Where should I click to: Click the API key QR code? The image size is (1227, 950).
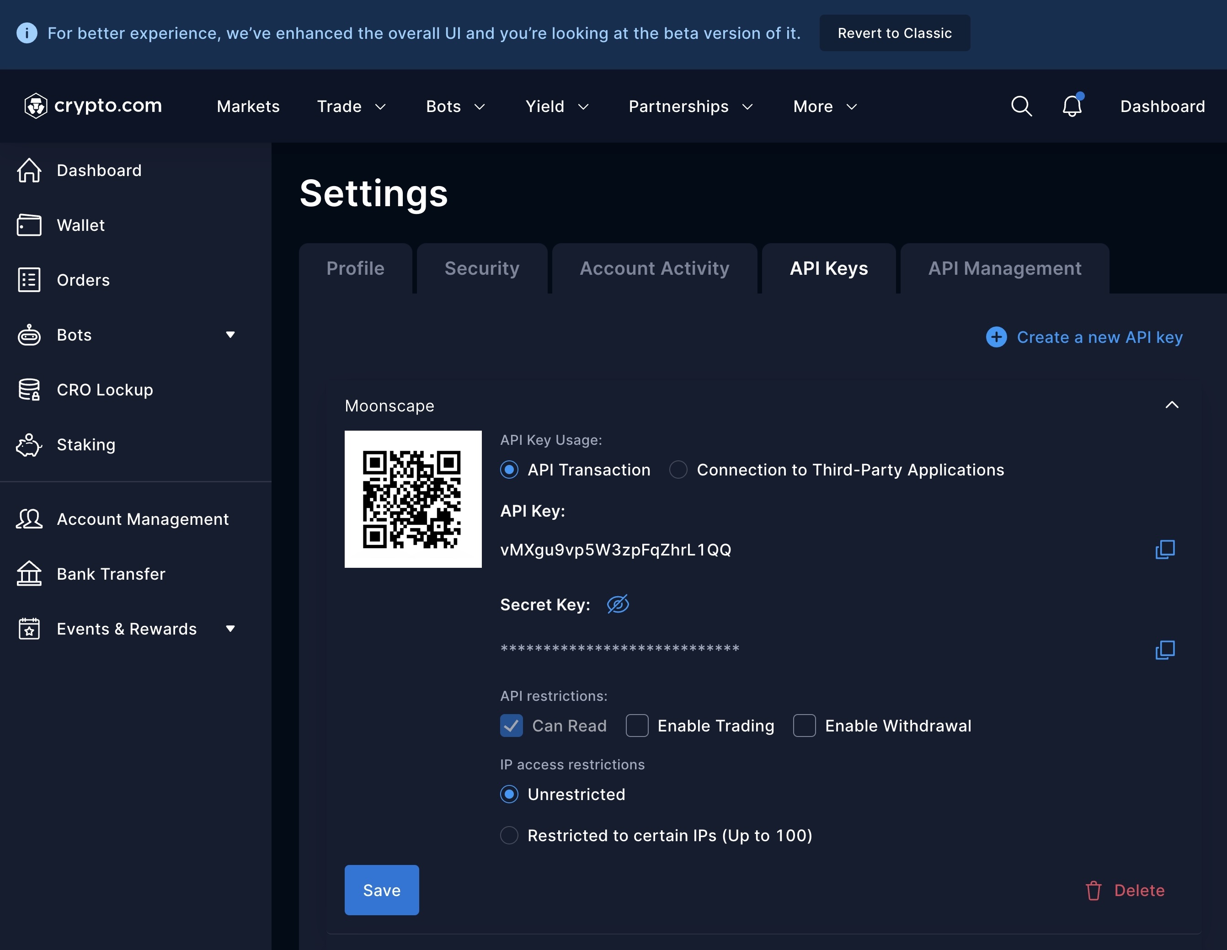[413, 499]
